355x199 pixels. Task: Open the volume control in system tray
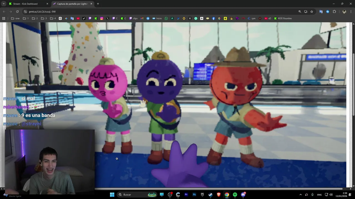click(331, 195)
